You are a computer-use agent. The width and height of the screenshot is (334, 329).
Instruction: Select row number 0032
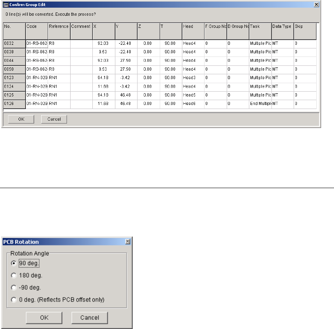(x=14, y=44)
